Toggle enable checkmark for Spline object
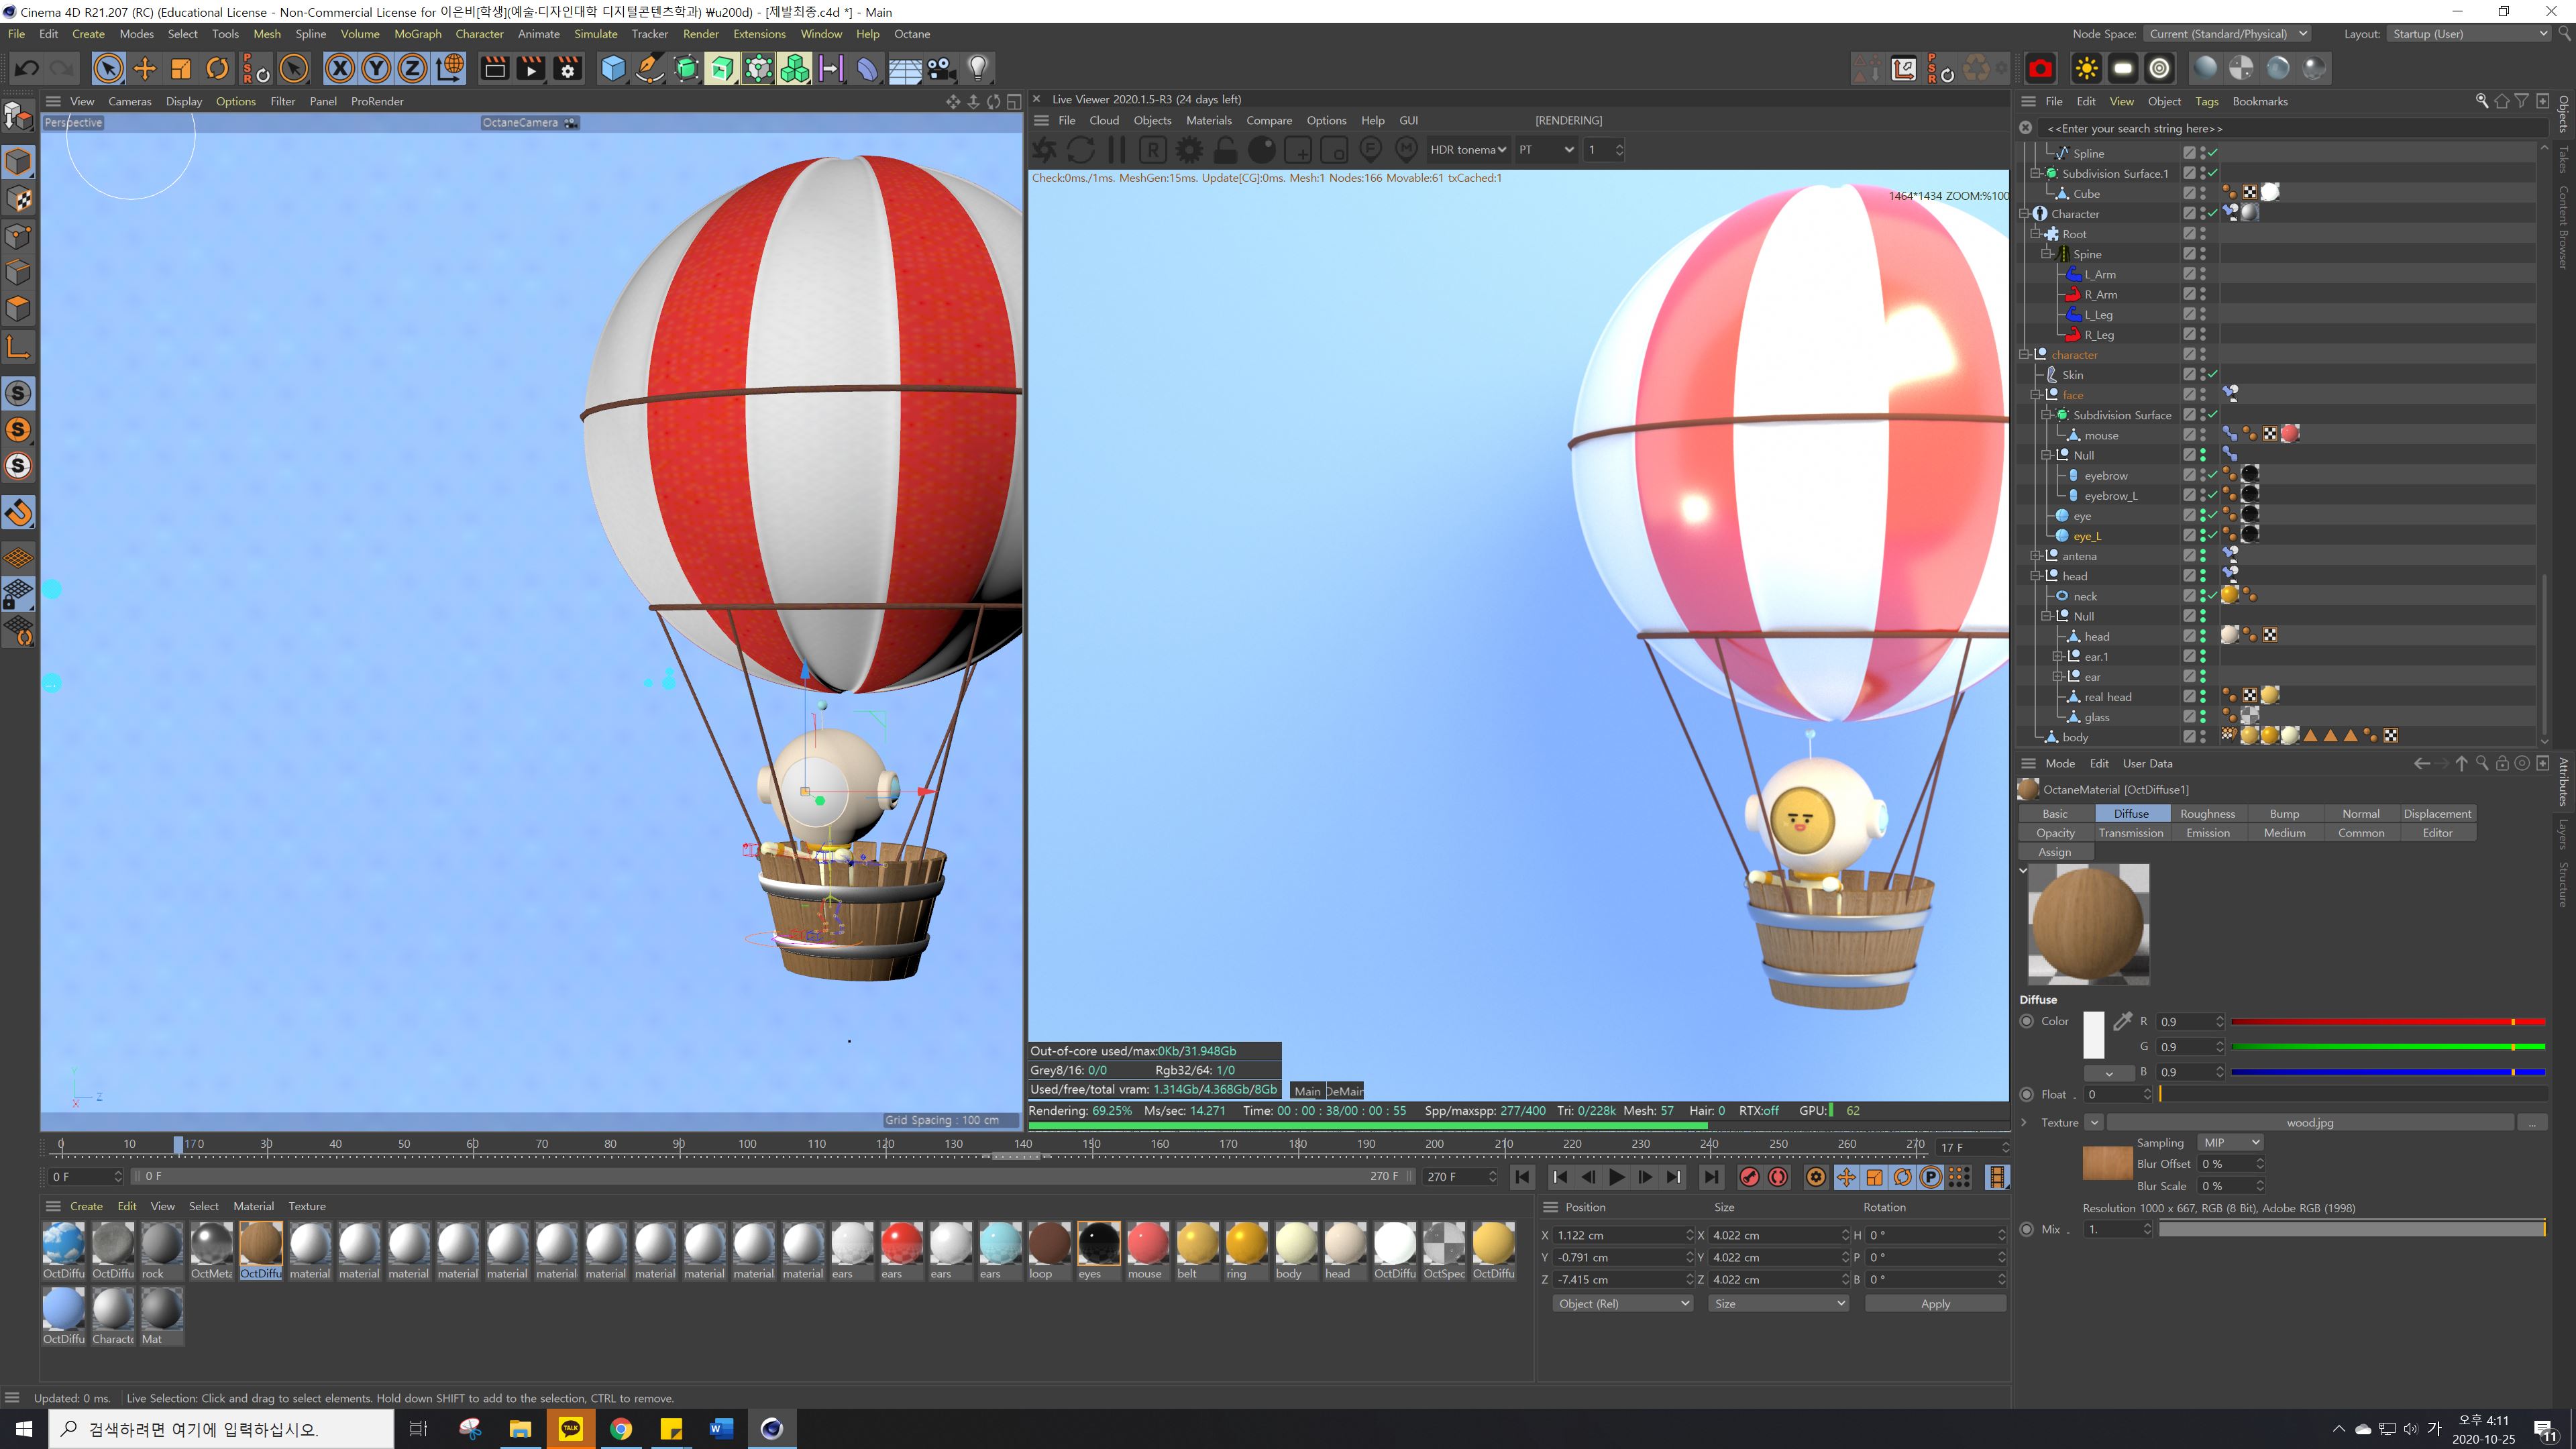Screen dimensions: 2576x1449 pyautogui.click(x=2213, y=153)
